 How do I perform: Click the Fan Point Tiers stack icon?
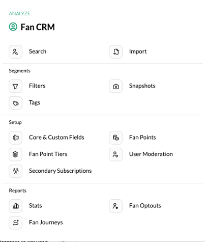[x=15, y=154]
